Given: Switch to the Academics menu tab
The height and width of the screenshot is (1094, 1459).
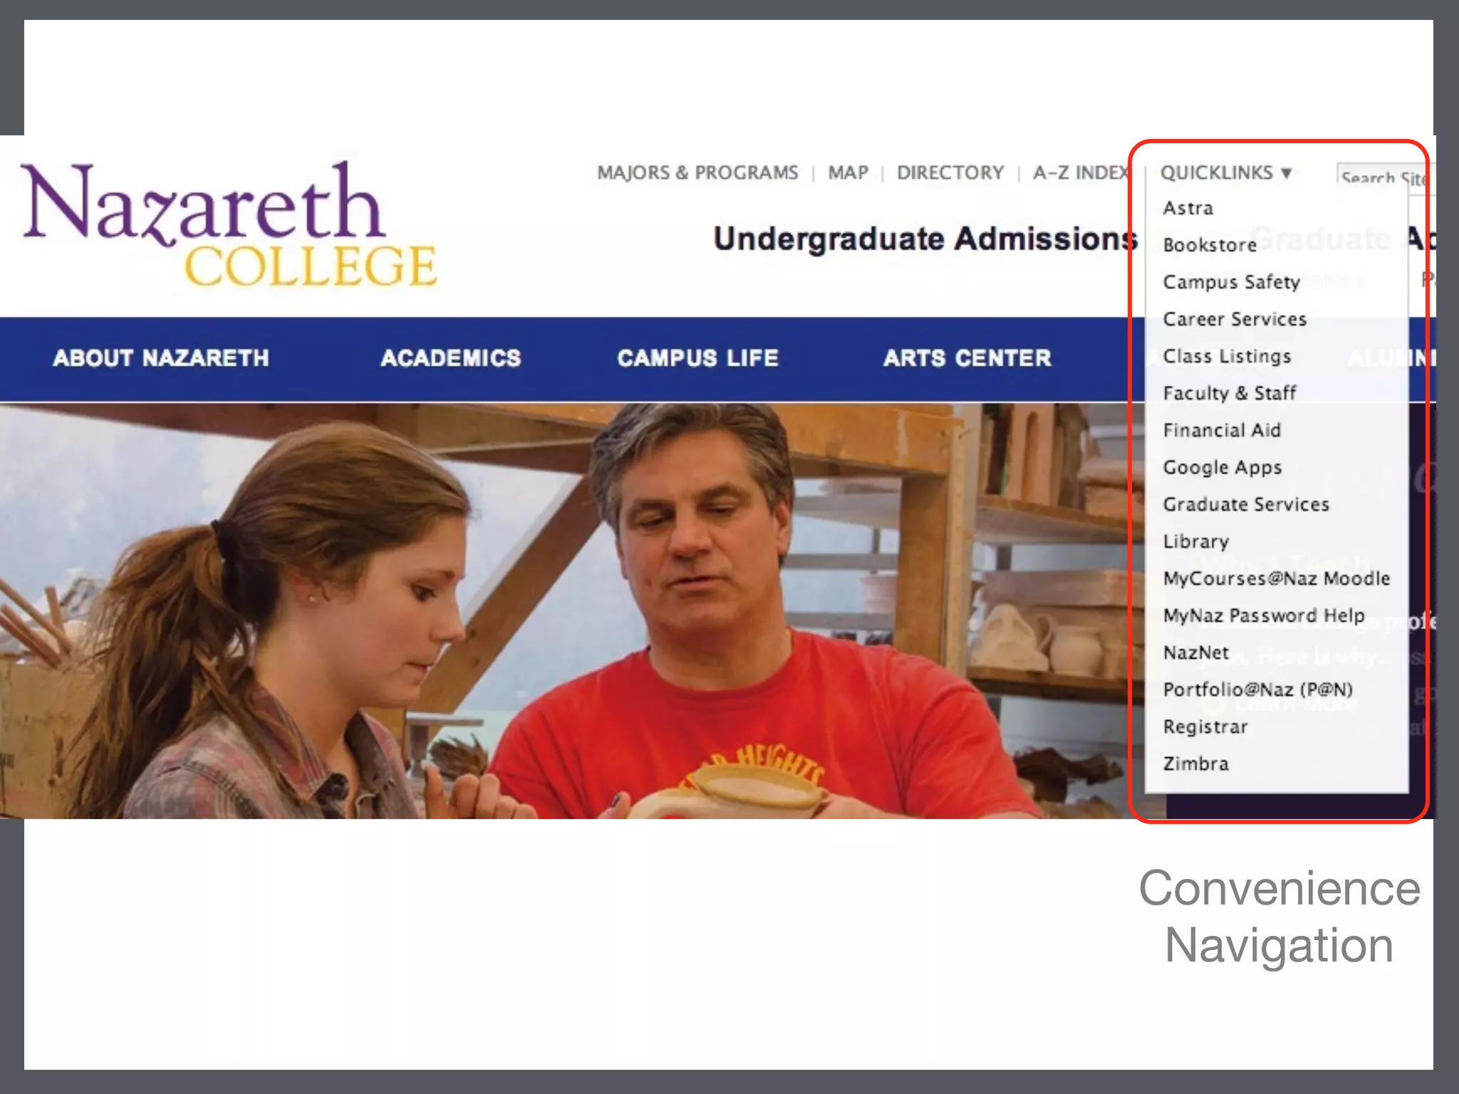Looking at the screenshot, I should (450, 358).
